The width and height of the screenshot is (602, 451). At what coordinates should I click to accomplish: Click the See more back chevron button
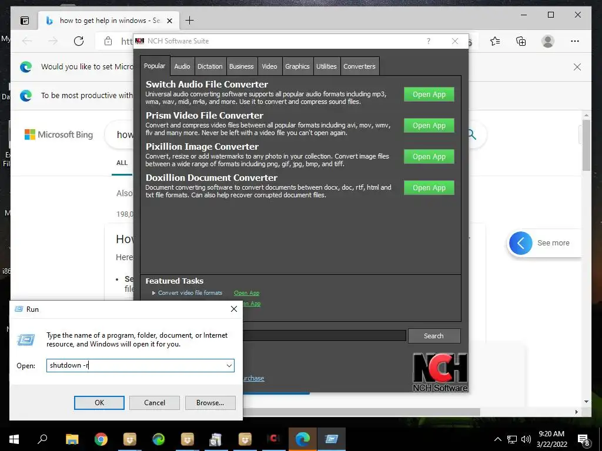[x=521, y=243]
